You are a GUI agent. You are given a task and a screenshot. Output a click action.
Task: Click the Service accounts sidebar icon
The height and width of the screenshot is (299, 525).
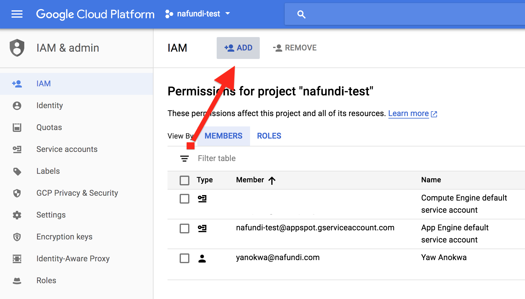tap(17, 149)
